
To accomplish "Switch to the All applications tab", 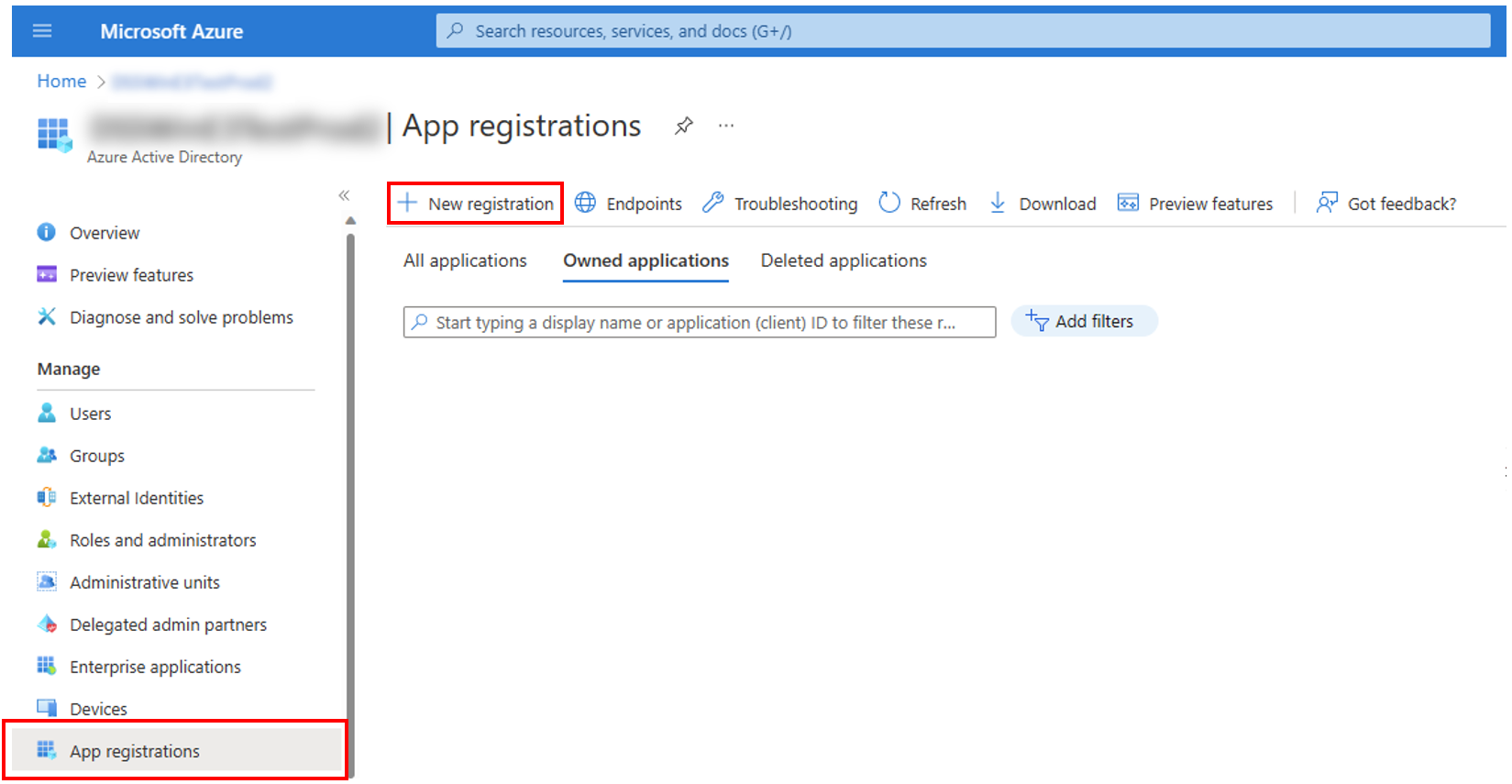I will pos(465,260).
